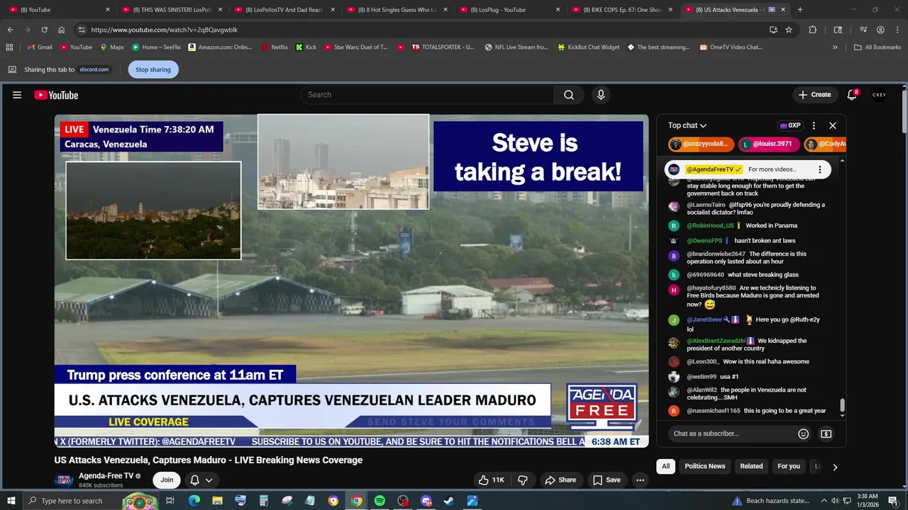Open Chrome tab search dropdown

tap(838, 30)
